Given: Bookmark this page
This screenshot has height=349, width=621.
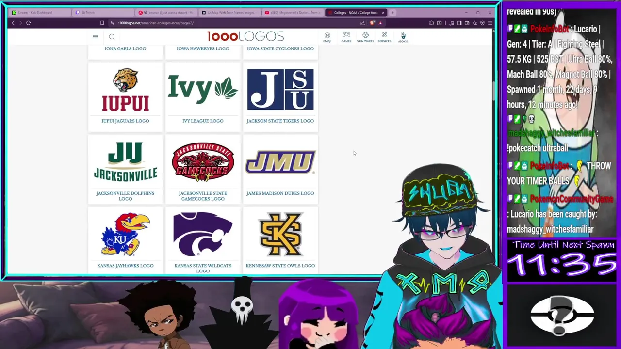Looking at the screenshot, I should tap(102, 23).
